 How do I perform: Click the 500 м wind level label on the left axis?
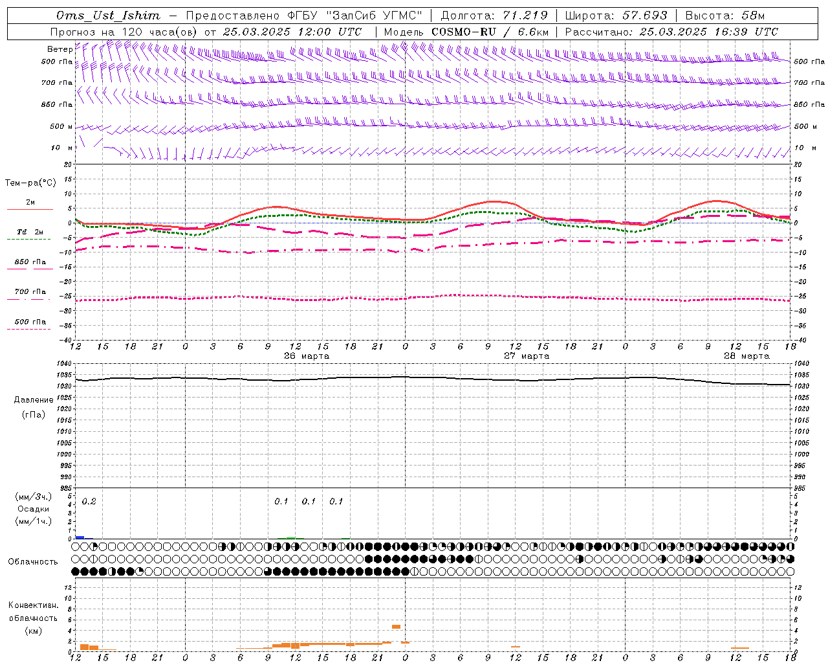[61, 126]
